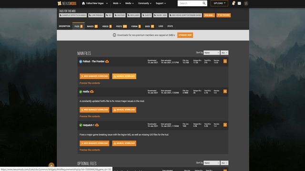Switch to the Files tab
The height and width of the screenshot is (171, 305).
[78, 26]
